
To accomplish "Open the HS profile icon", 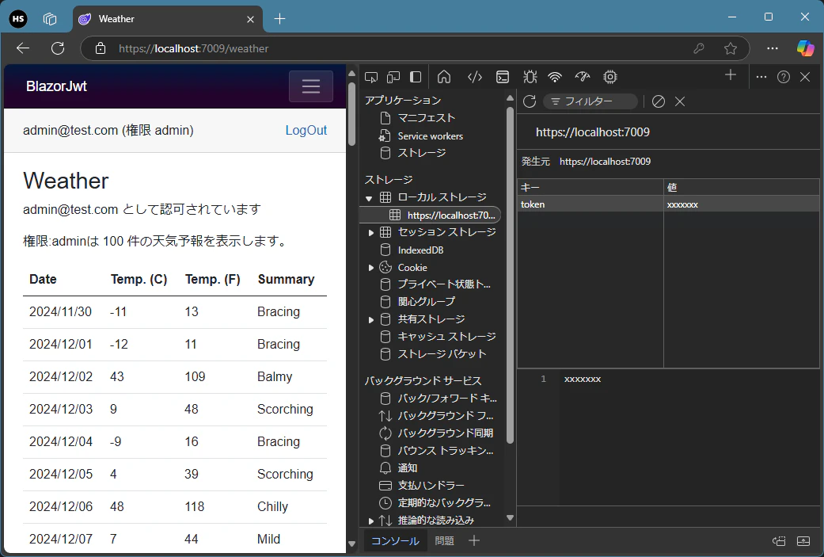I will (x=18, y=19).
